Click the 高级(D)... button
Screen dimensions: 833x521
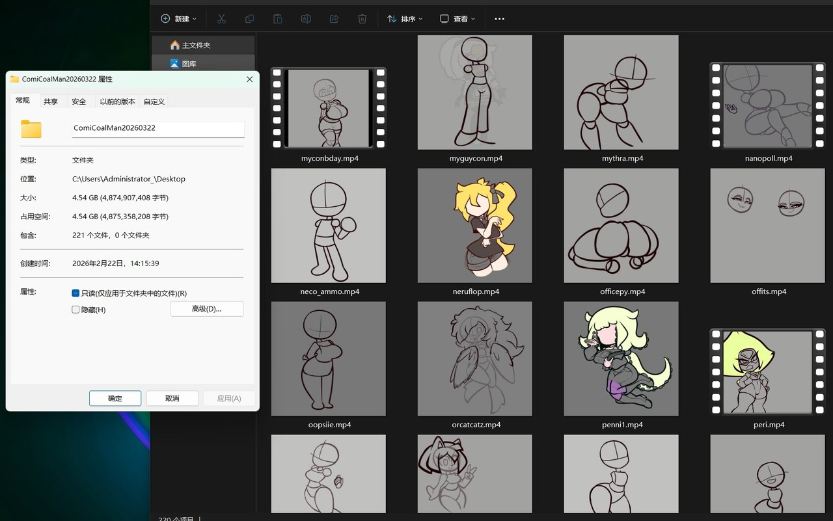pos(207,309)
